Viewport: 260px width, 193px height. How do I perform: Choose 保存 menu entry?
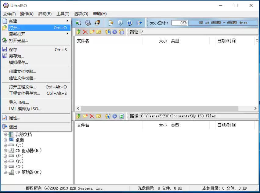click(x=36, y=49)
